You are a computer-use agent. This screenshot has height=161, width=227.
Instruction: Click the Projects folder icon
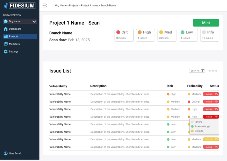click(6, 36)
